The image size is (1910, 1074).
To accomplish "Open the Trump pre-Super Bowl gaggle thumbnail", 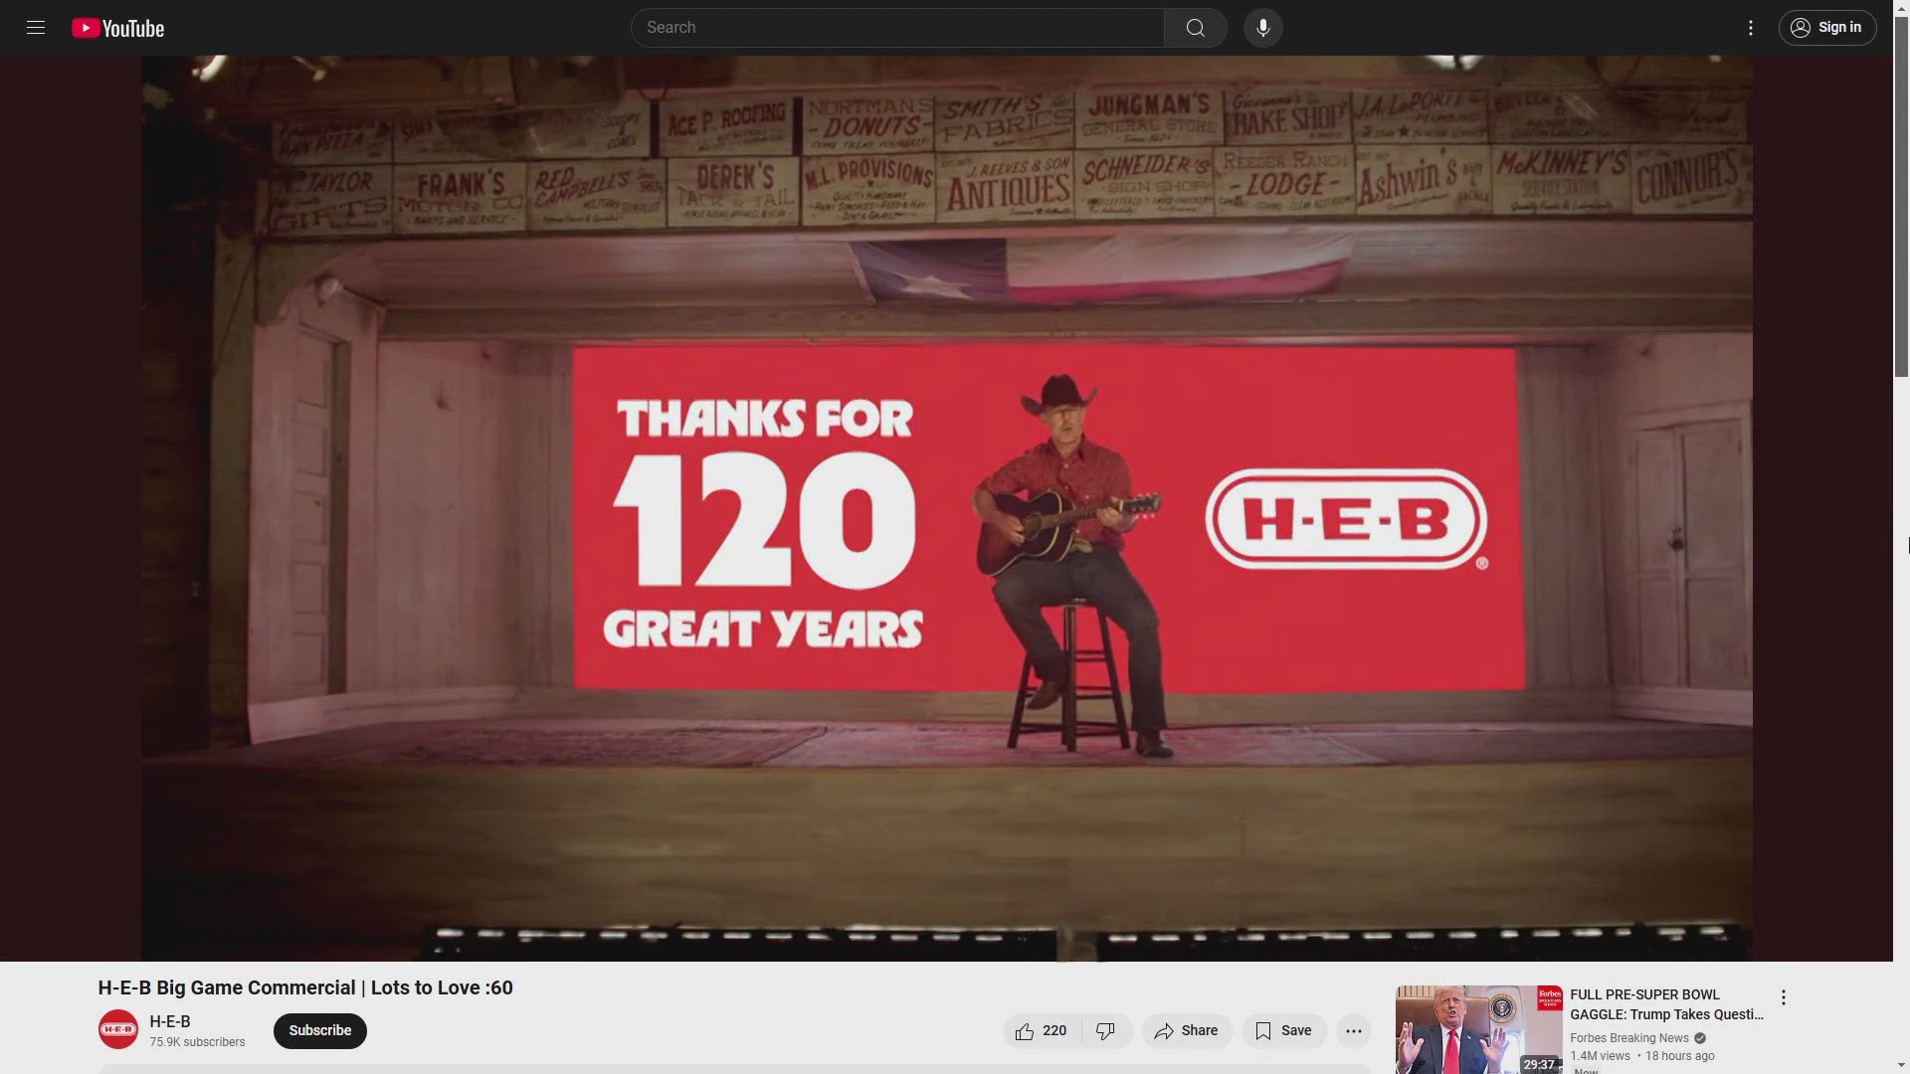I will coord(1478,1030).
